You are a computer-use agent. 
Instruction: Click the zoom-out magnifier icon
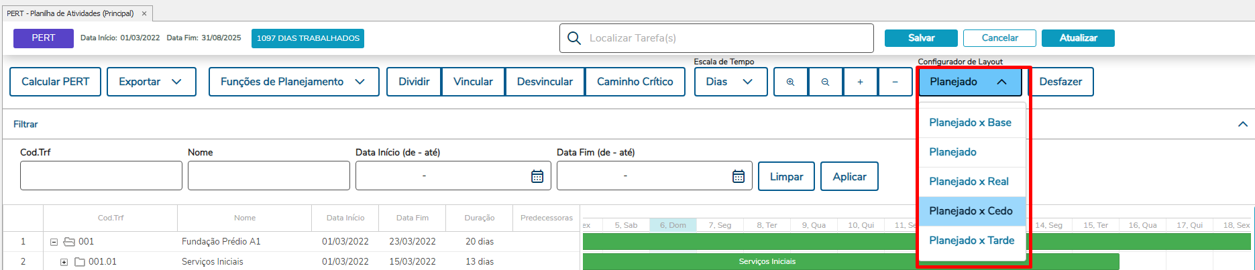[825, 82]
